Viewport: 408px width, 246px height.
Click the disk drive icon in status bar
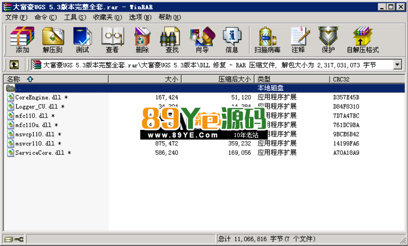coord(9,239)
